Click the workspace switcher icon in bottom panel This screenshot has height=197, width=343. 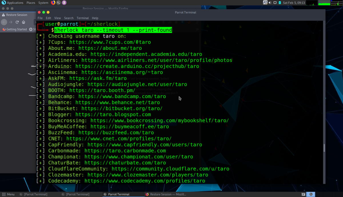click(311, 194)
